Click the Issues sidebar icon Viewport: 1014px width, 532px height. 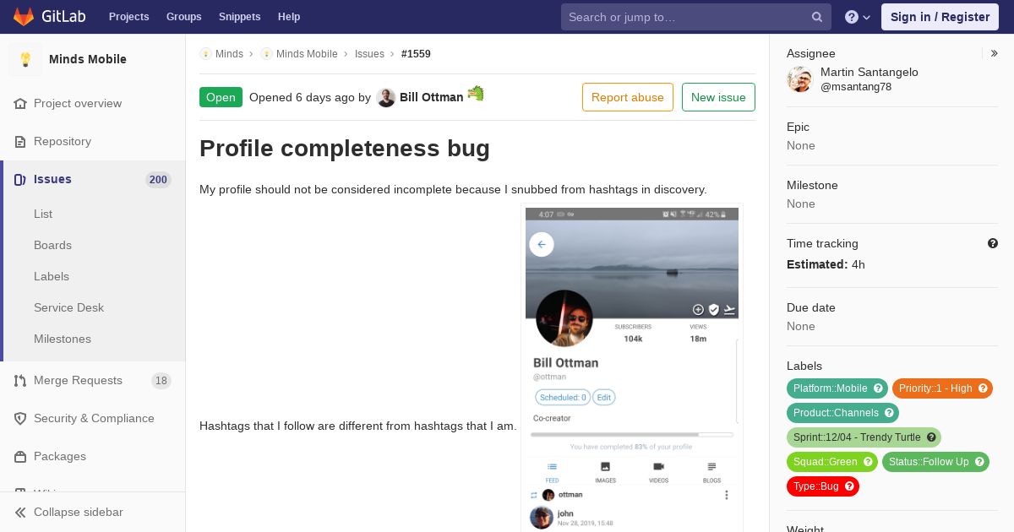pyautogui.click(x=20, y=180)
